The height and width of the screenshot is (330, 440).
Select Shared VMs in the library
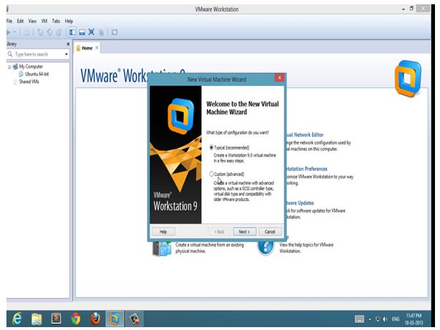29,82
